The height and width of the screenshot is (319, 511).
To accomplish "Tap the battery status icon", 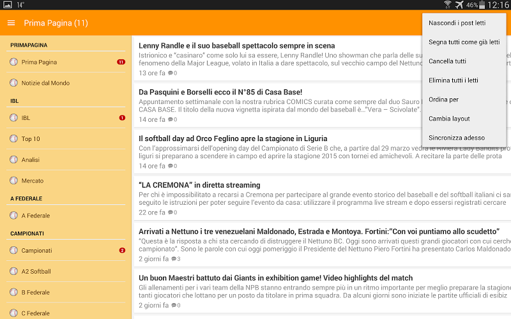I will [x=482, y=5].
